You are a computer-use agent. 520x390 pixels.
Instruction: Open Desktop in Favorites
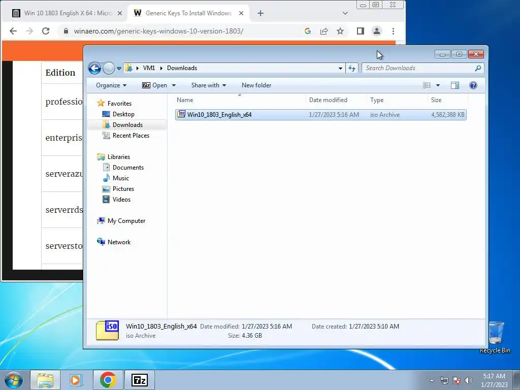tap(118, 114)
